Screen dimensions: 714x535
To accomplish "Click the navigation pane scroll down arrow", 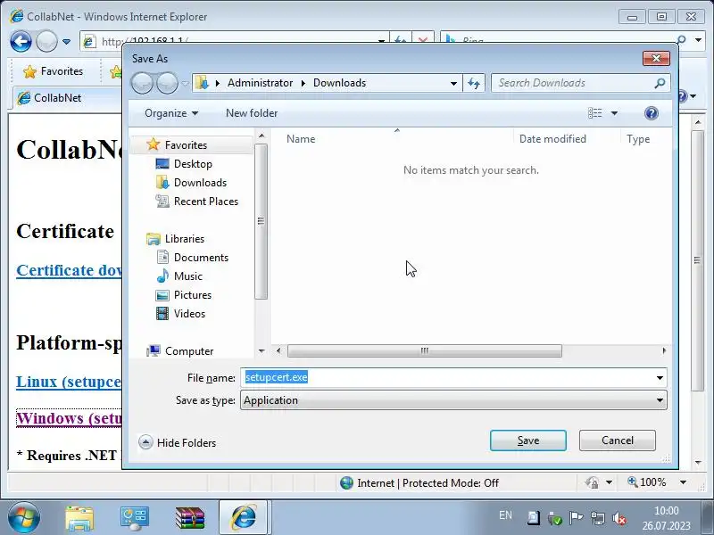I will pos(262,350).
